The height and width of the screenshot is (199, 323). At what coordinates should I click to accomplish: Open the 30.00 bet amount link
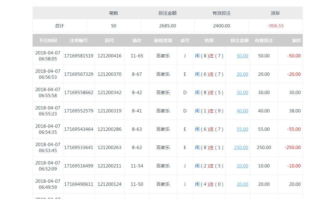242,93
